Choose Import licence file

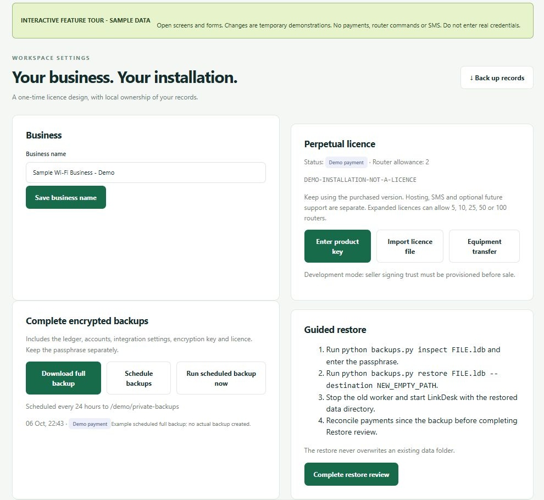pos(410,246)
